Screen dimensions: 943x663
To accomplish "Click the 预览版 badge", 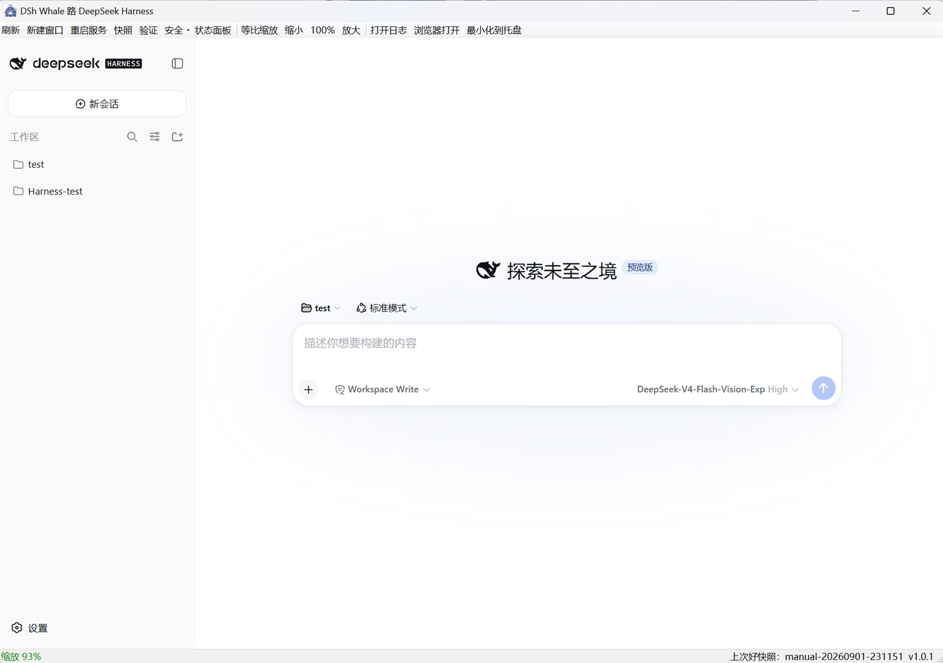I will 640,268.
